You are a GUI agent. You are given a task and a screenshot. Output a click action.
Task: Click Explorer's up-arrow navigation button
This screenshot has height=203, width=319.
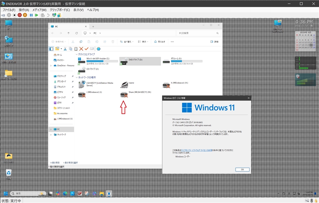tap(69, 33)
